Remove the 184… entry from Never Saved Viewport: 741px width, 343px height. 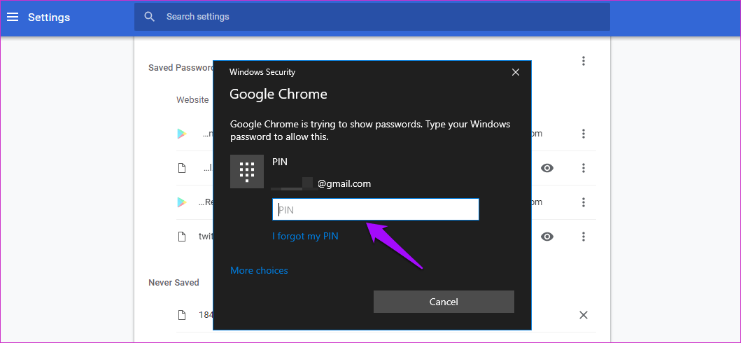click(584, 315)
